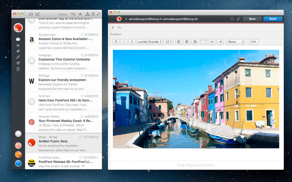The image size is (292, 182).
Task: Click the Save draft button
Action: [x=252, y=19]
